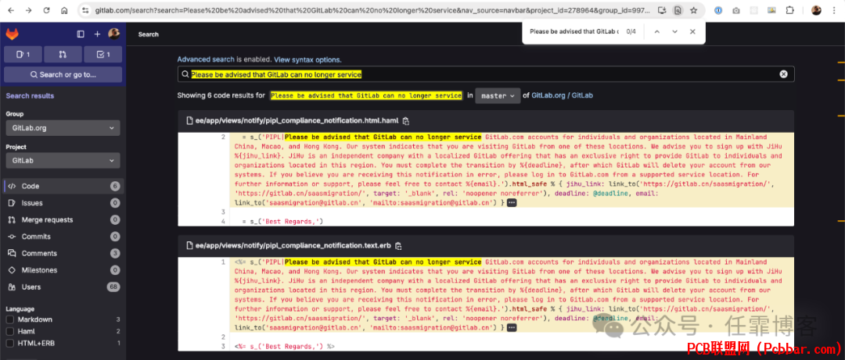The height and width of the screenshot is (360, 845).
Task: Click into the main code search field
Action: pos(486,74)
